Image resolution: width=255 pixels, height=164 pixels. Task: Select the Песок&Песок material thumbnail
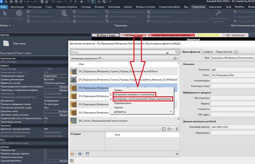74,71
